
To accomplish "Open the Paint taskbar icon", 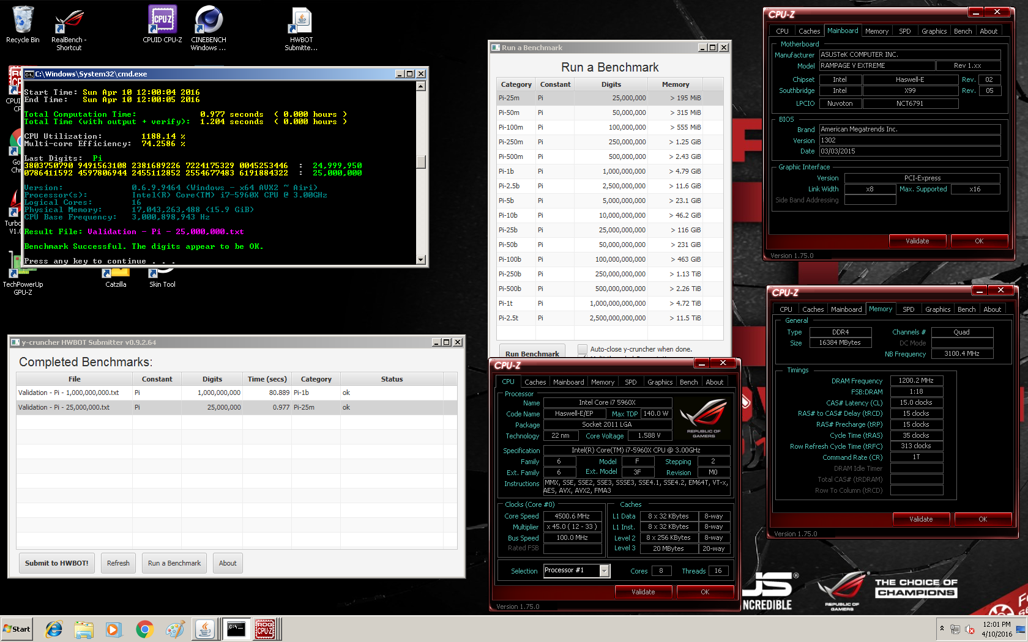I will pyautogui.click(x=174, y=629).
